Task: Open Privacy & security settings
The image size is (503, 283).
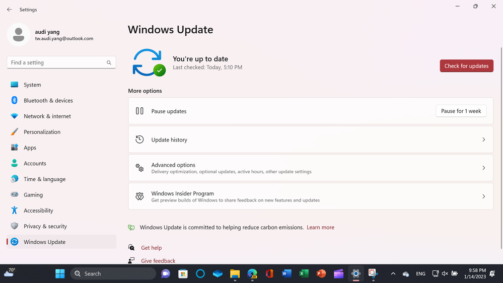Action: tap(61, 226)
